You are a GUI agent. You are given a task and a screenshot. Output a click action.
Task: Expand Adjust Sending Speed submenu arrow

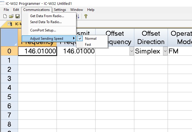coord(74,38)
